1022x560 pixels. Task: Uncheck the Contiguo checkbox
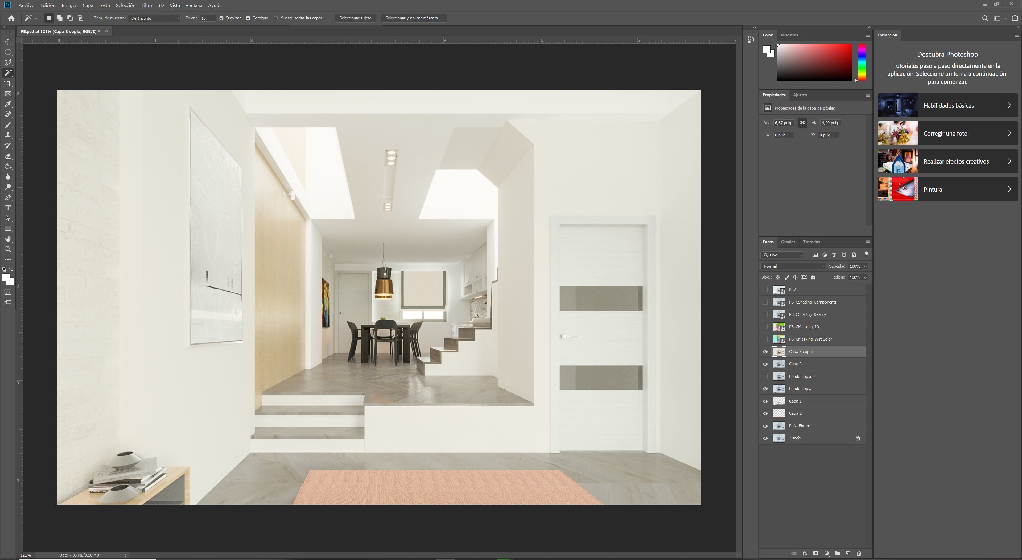pyautogui.click(x=248, y=18)
